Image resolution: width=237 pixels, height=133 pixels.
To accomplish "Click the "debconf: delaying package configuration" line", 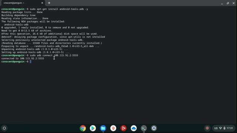I will (x=53, y=37).
